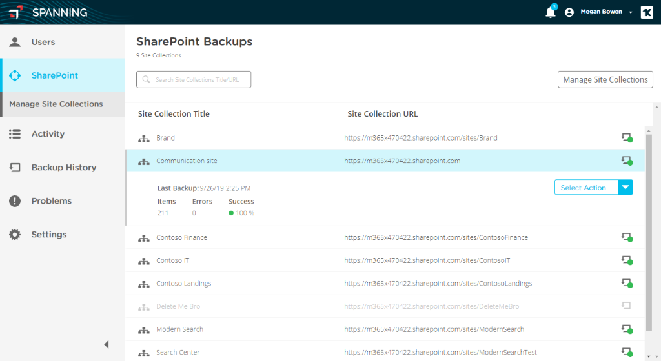This screenshot has height=361, width=661.
Task: Click the Site Collection Title column header
Action: coord(174,114)
